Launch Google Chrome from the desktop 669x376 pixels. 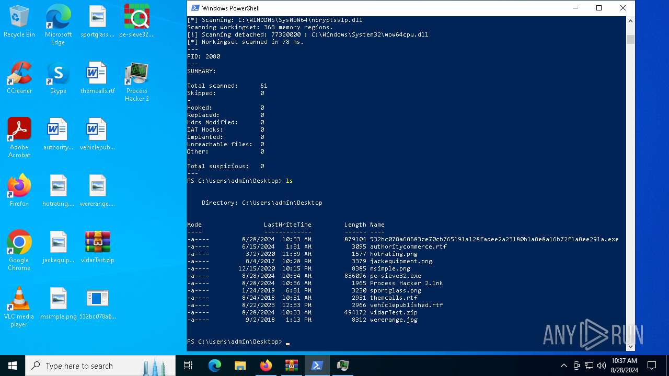tap(19, 251)
